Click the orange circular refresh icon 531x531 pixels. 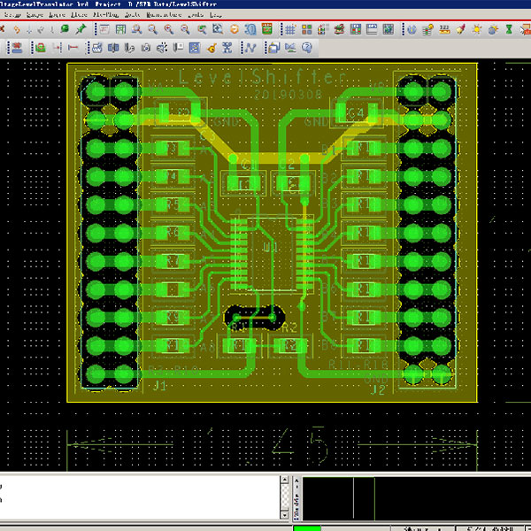pyautogui.click(x=235, y=30)
